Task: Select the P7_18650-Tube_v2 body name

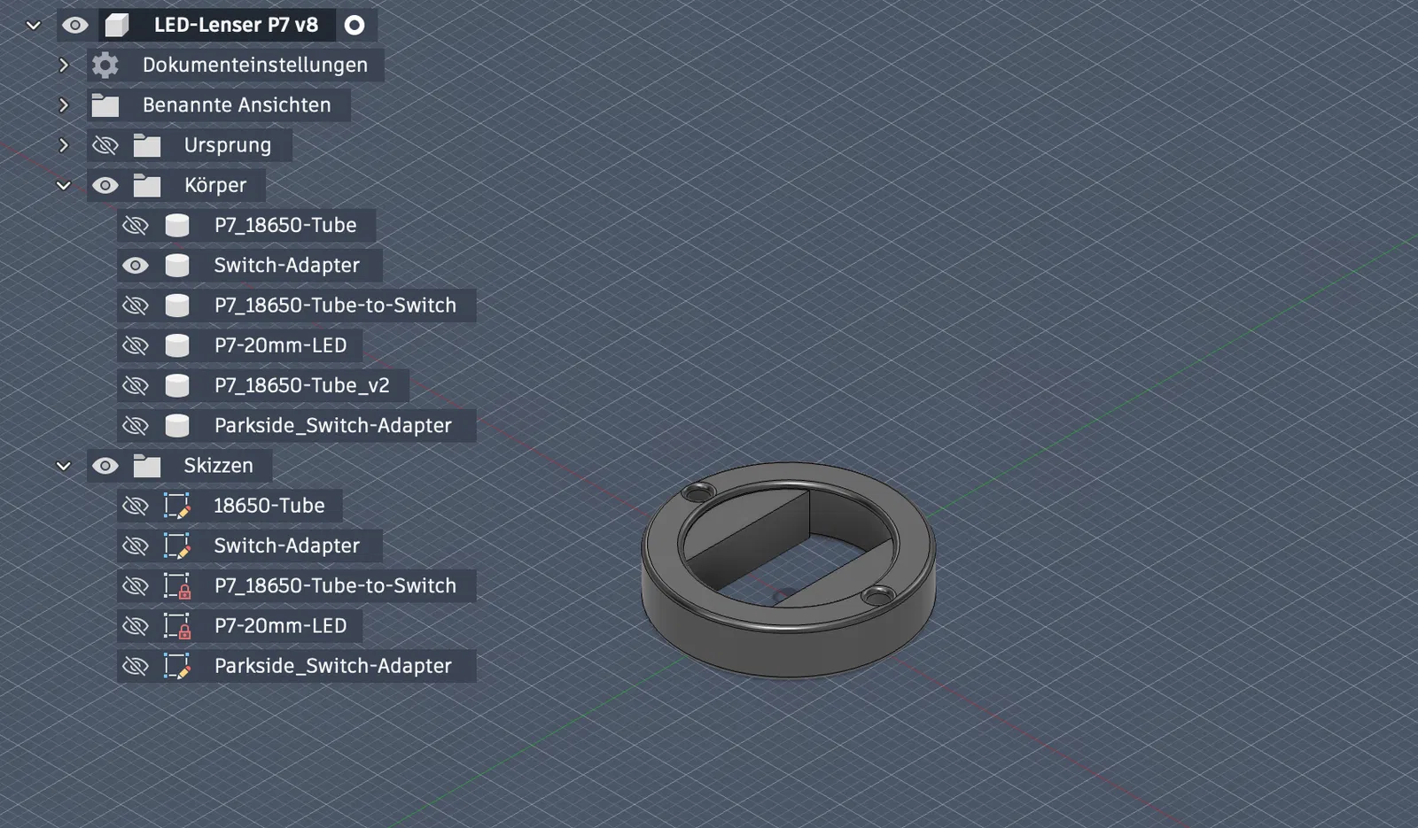Action: pyautogui.click(x=301, y=385)
